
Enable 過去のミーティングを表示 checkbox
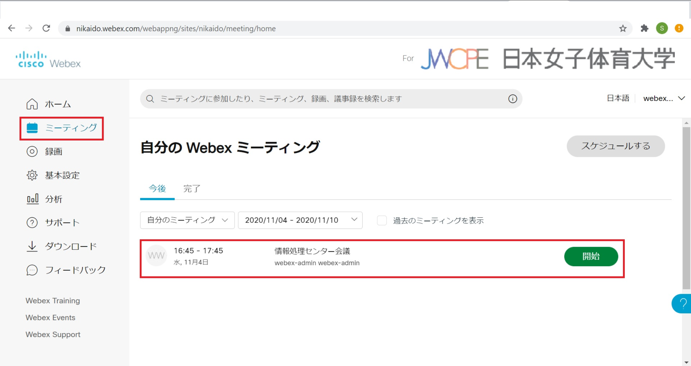click(382, 220)
